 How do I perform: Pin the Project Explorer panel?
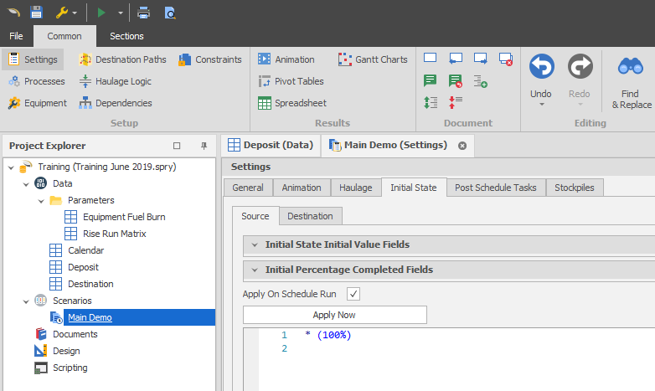tap(204, 146)
